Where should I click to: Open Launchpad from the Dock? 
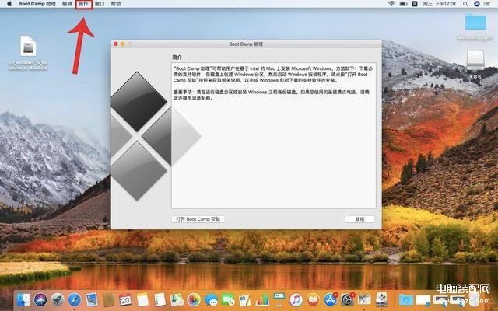[x=58, y=299]
